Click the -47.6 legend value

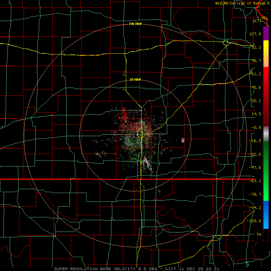pos(255,168)
